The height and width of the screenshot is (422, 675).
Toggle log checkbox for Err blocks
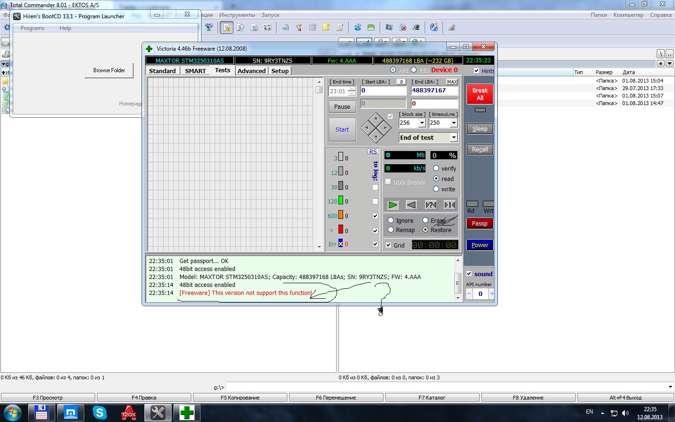[375, 244]
